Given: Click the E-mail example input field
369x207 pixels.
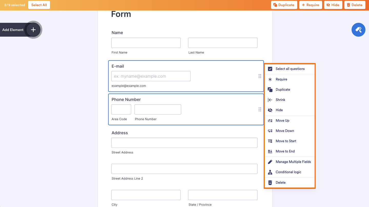Looking at the screenshot, I should [151, 76].
